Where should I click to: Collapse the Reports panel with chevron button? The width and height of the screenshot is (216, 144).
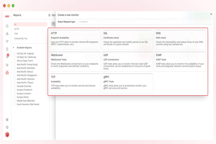(x=49, y=15)
